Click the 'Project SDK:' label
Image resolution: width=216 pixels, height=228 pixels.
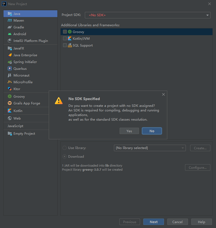pyautogui.click(x=71, y=15)
